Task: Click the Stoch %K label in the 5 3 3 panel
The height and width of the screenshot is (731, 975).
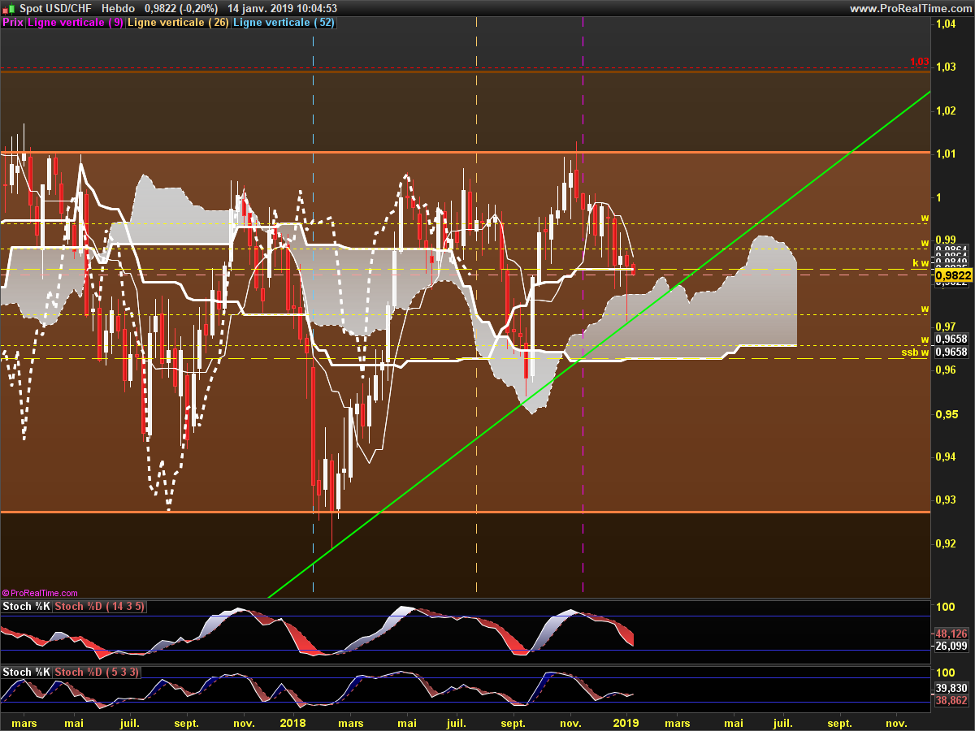Action: (x=26, y=673)
